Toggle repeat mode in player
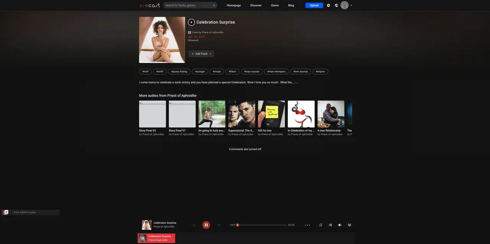 pyautogui.click(x=321, y=225)
